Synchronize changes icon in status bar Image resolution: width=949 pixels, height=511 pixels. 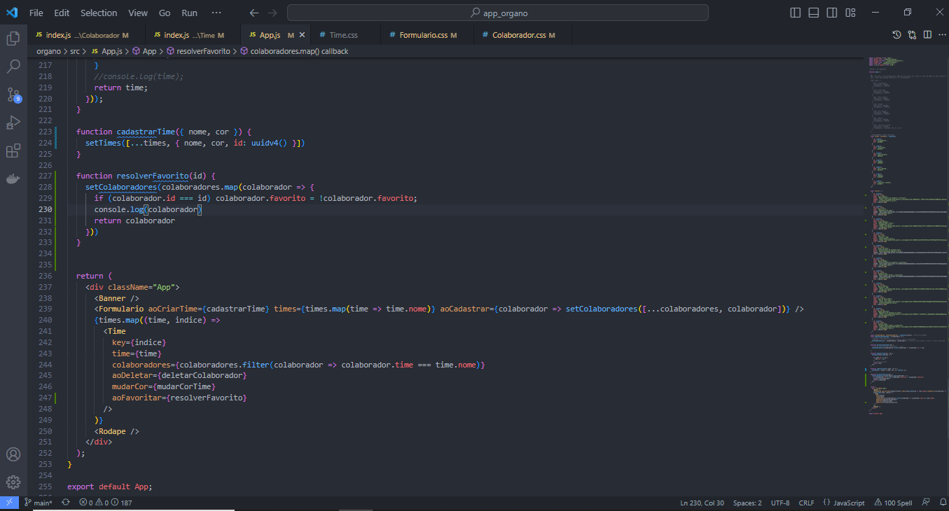click(x=66, y=503)
